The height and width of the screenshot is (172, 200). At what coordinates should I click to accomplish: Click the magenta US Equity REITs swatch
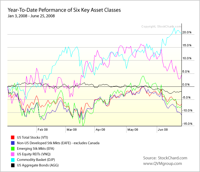pos(13,154)
